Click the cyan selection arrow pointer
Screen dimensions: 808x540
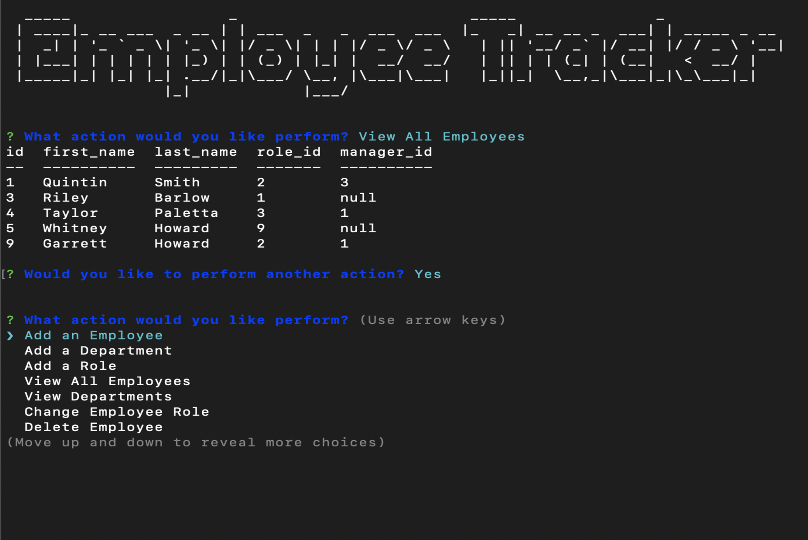click(x=10, y=335)
